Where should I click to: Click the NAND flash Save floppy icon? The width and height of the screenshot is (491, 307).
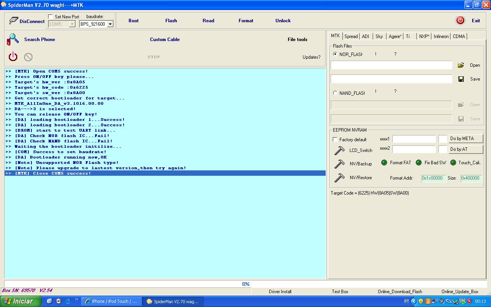point(461,119)
